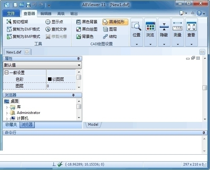
Task: Open the document tab list dropdown
Action: [202, 52]
